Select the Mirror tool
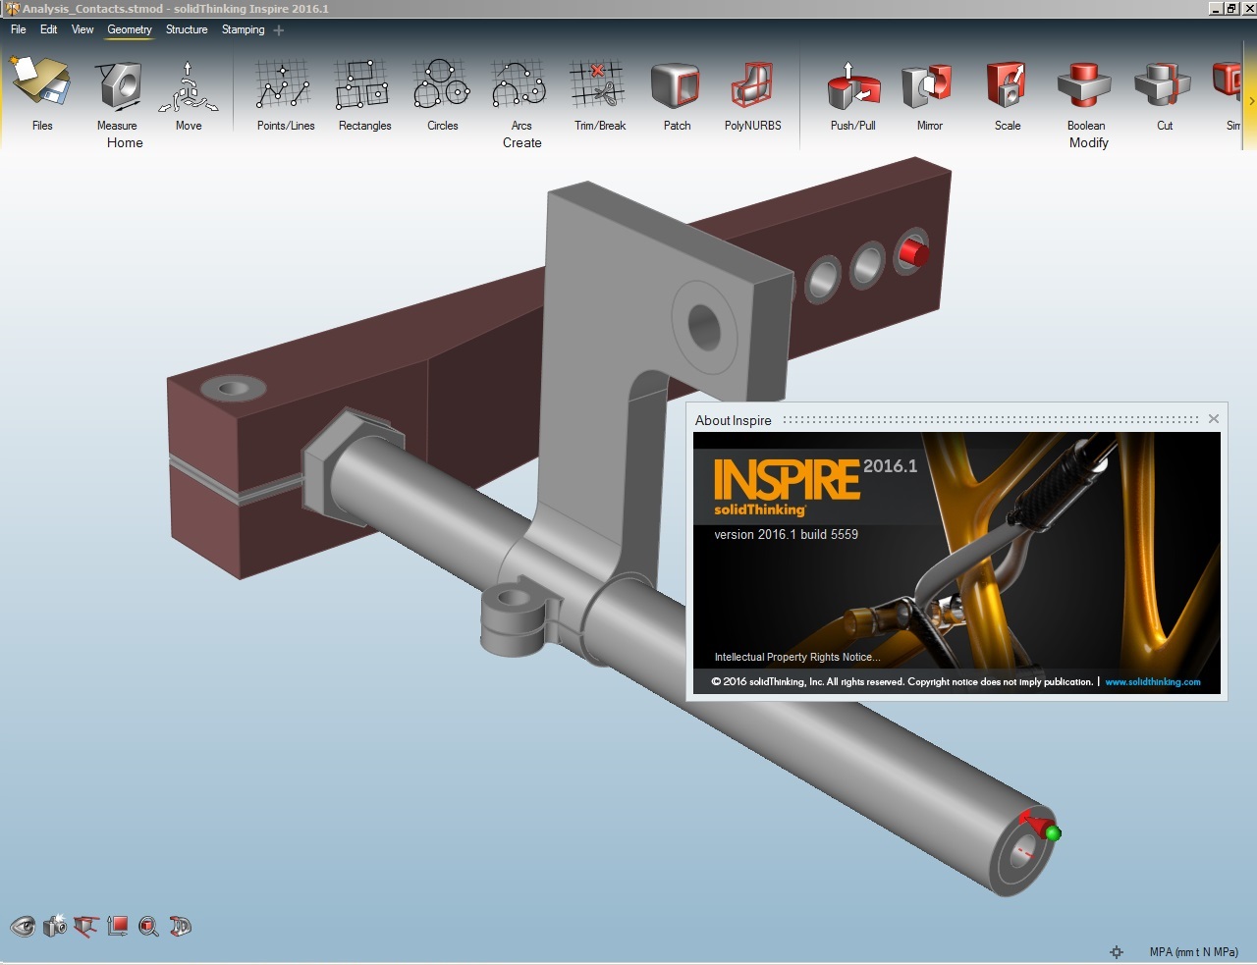Viewport: 1257px width, 965px height. coord(928,85)
